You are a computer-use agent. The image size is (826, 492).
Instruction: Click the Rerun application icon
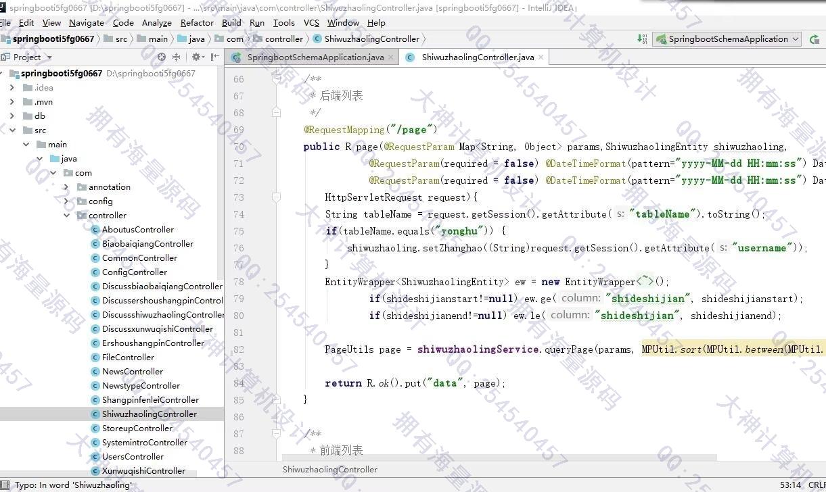[814, 39]
